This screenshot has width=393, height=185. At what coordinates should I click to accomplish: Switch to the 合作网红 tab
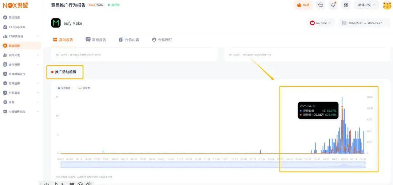tap(162, 40)
